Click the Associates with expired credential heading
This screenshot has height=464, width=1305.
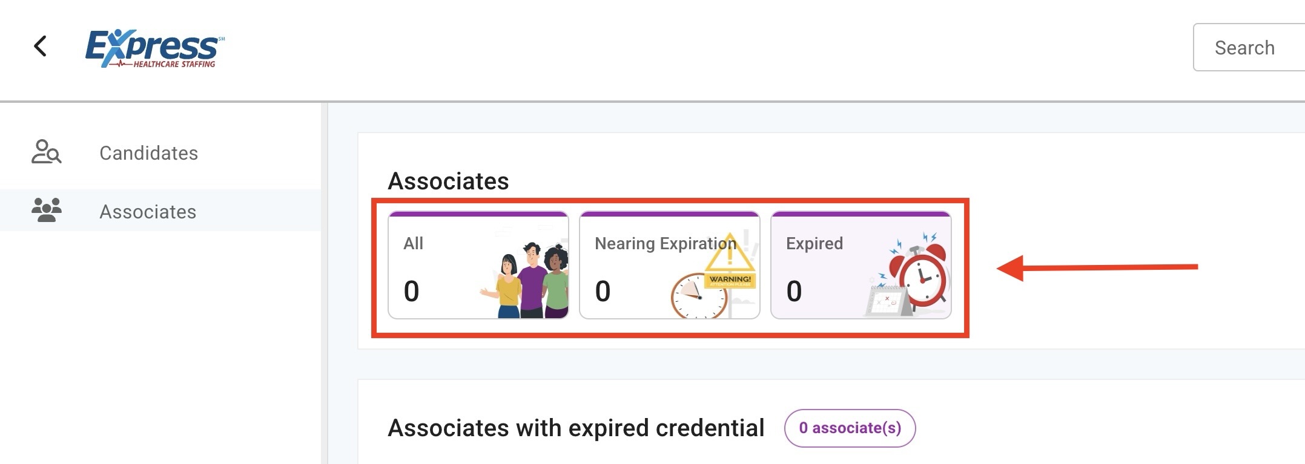click(576, 428)
